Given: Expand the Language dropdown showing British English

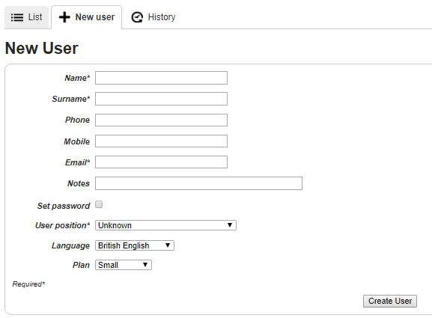Looking at the screenshot, I should pos(135,245).
